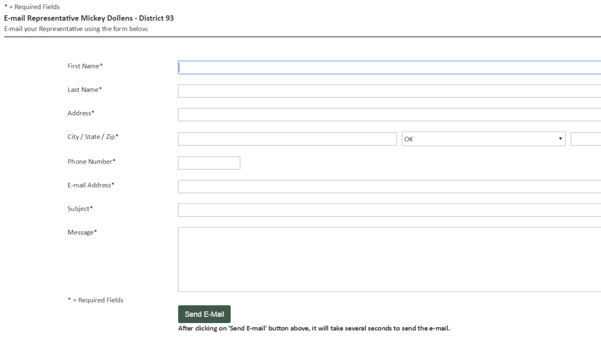The height and width of the screenshot is (352, 601).
Task: Click the Mickey Dollens District 93 heading
Action: click(89, 18)
